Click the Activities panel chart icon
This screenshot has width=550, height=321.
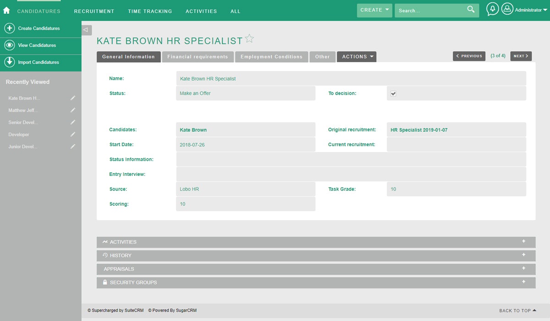coord(105,242)
